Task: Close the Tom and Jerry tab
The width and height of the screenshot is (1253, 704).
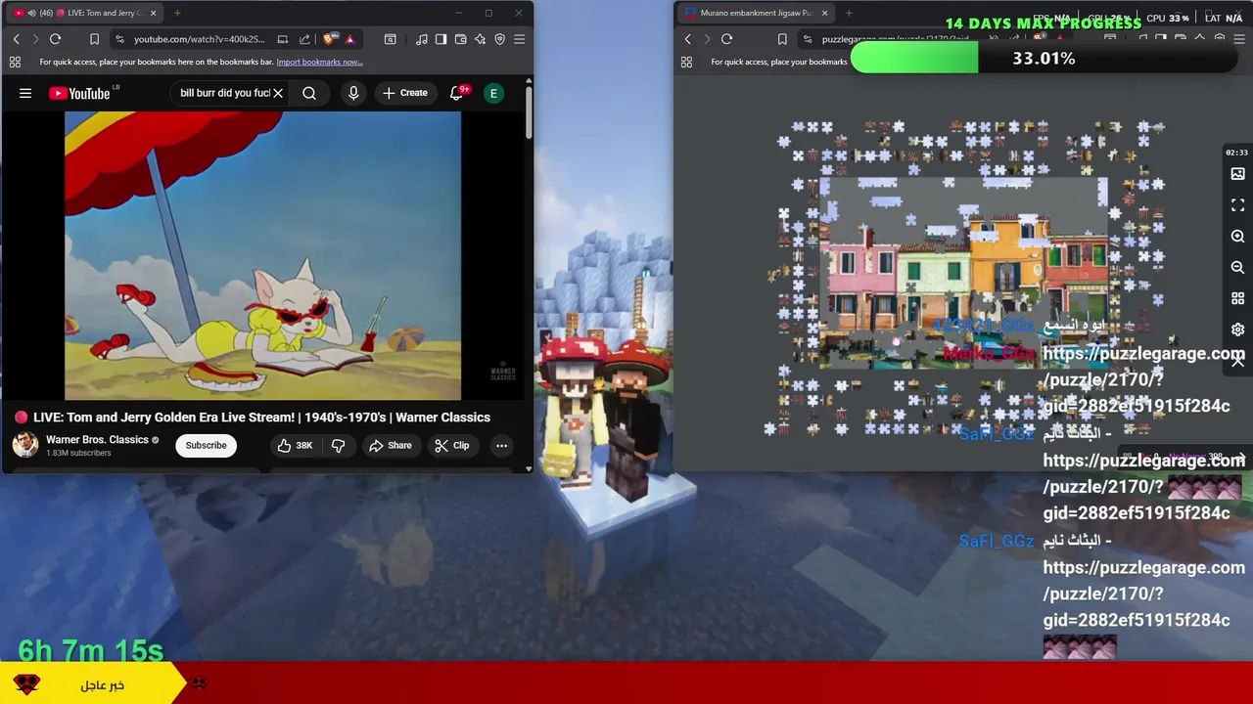Action: point(154,13)
